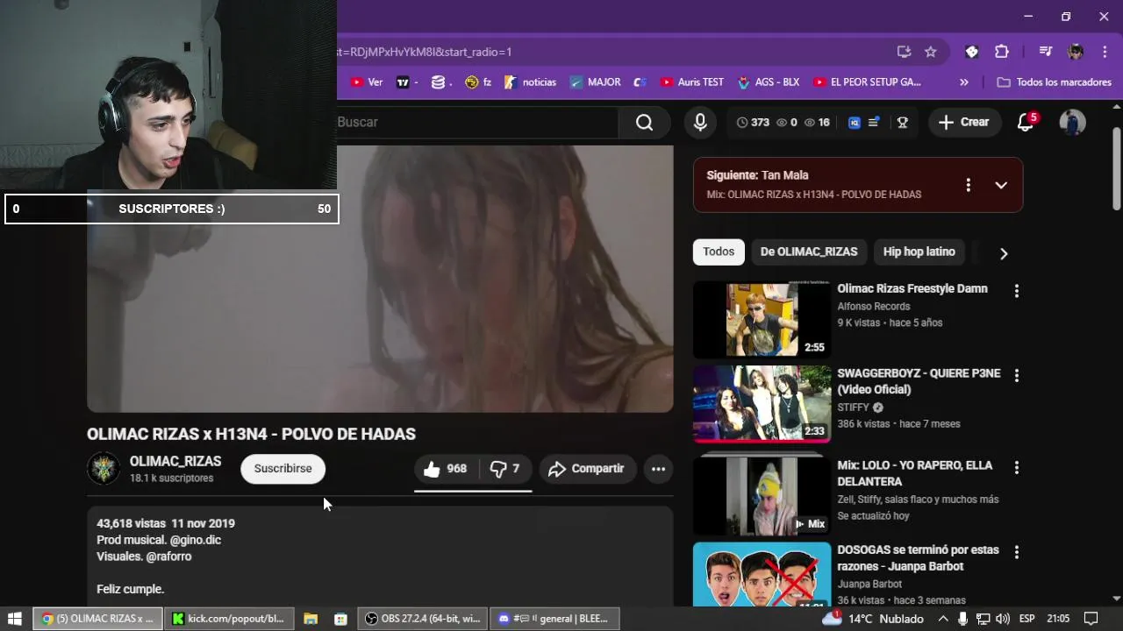This screenshot has height=631, width=1123.
Task: Click the YouTube search magnifier button
Action: (644, 123)
